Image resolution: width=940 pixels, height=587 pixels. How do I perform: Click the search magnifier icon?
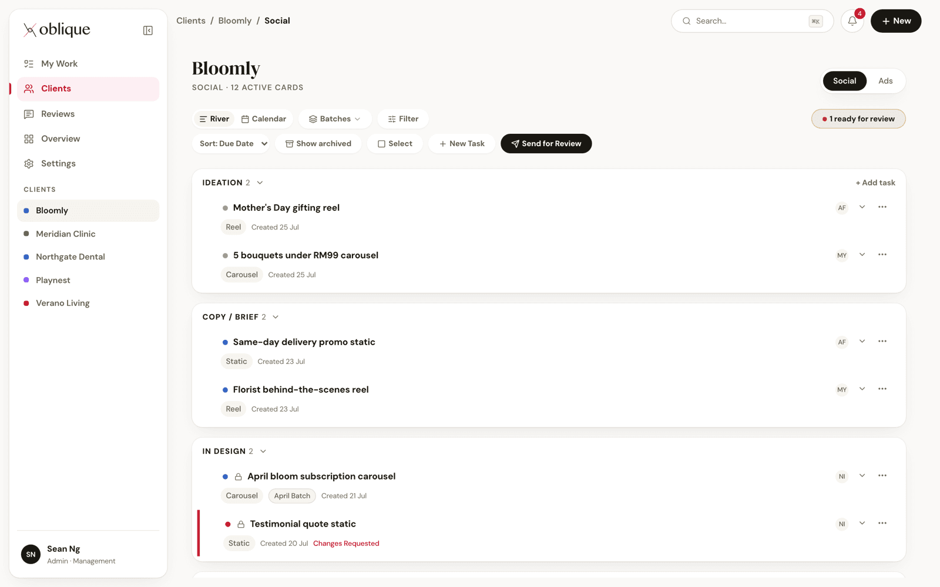686,21
